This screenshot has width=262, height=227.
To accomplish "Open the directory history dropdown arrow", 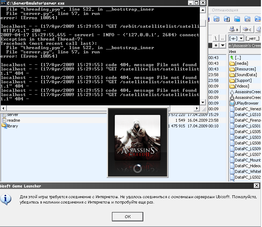I will (223, 45).
